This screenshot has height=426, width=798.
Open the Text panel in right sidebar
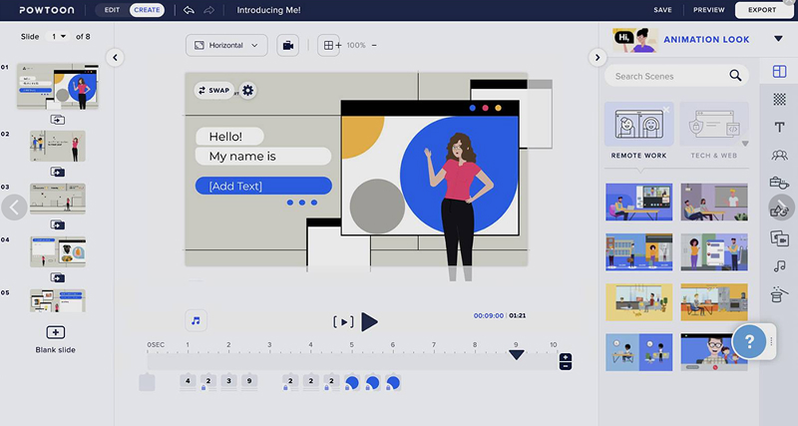(x=779, y=127)
